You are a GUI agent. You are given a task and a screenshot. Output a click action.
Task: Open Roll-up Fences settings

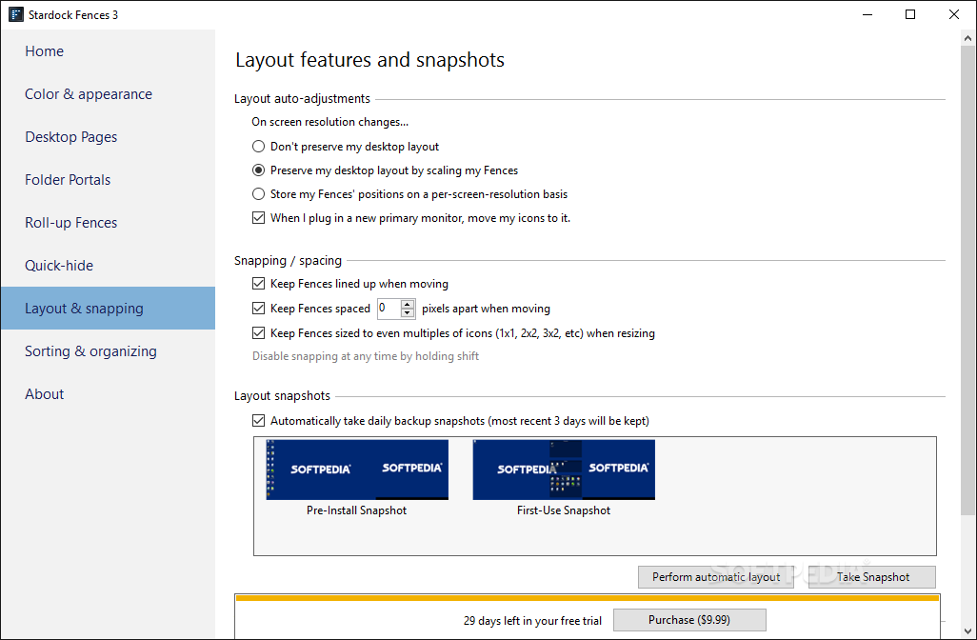tap(108, 223)
